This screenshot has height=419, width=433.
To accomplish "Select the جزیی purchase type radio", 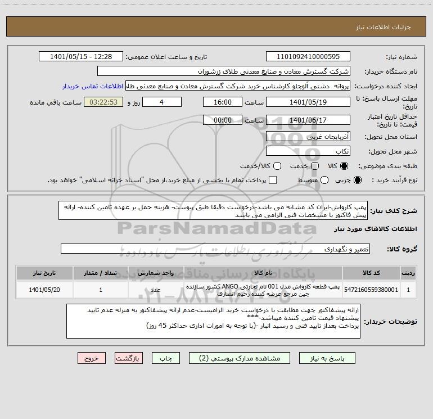I will click(357, 180).
